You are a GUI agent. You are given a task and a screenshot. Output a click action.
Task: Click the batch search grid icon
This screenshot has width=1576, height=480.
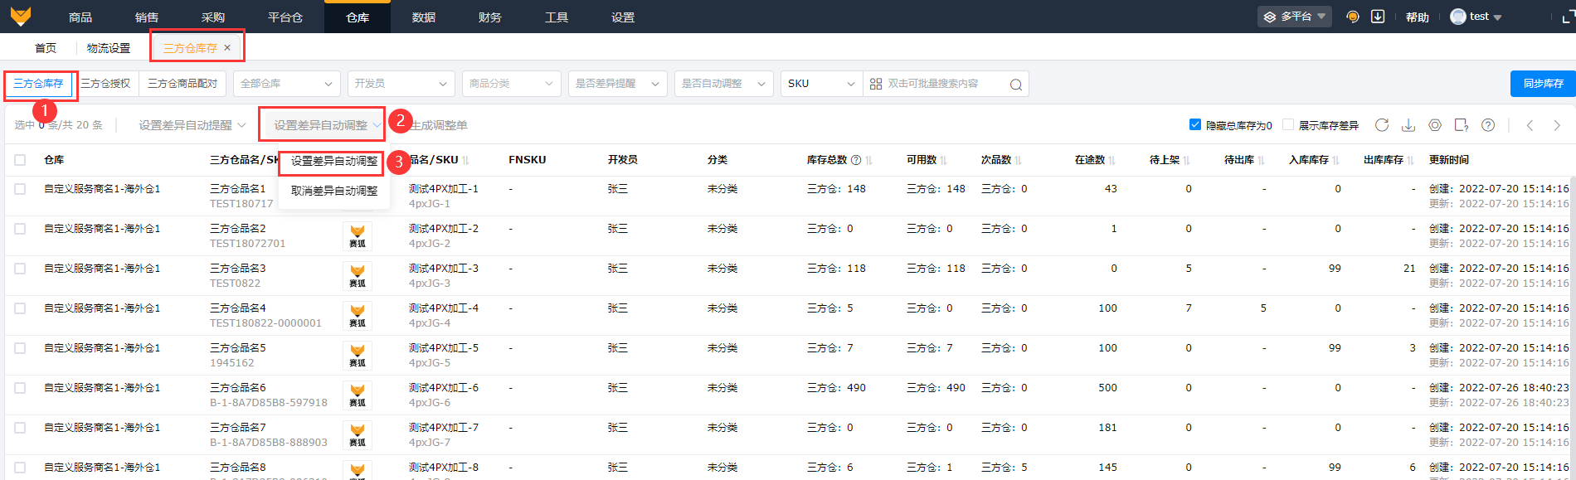[x=876, y=84]
